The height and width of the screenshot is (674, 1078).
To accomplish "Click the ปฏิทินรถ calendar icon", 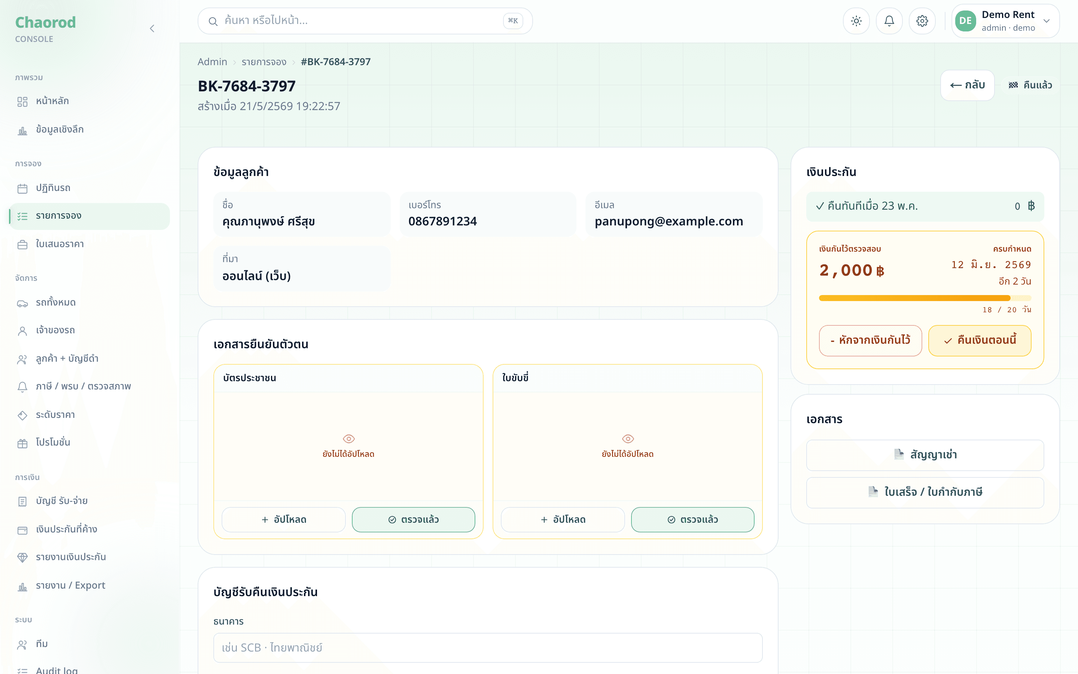I will coord(22,189).
